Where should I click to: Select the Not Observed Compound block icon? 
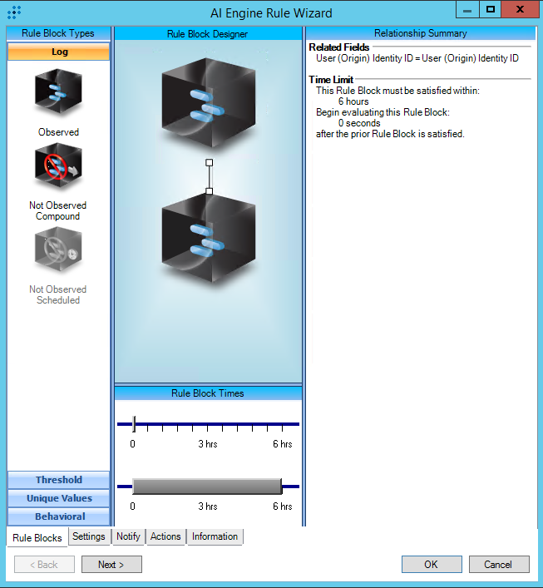[58, 169]
